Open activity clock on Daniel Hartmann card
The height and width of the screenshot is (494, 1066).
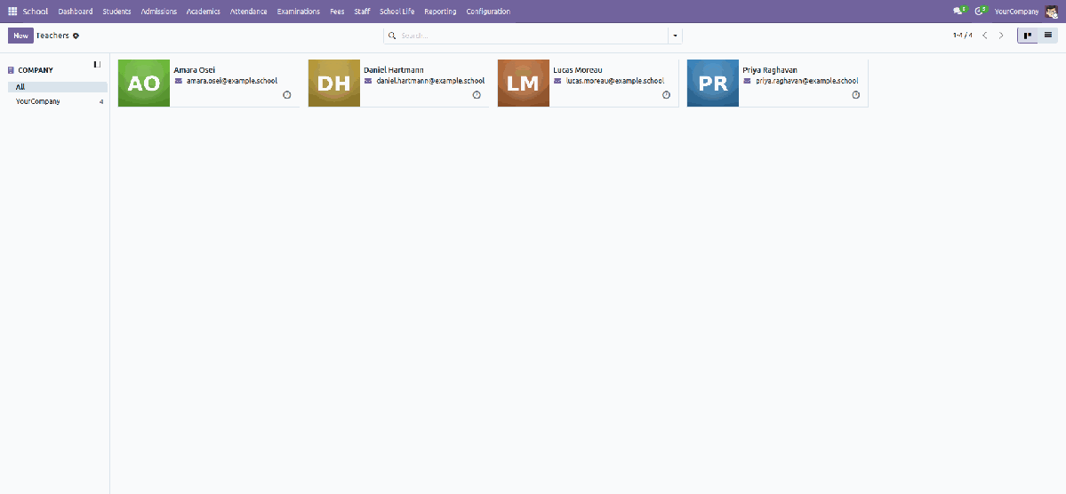pyautogui.click(x=477, y=95)
